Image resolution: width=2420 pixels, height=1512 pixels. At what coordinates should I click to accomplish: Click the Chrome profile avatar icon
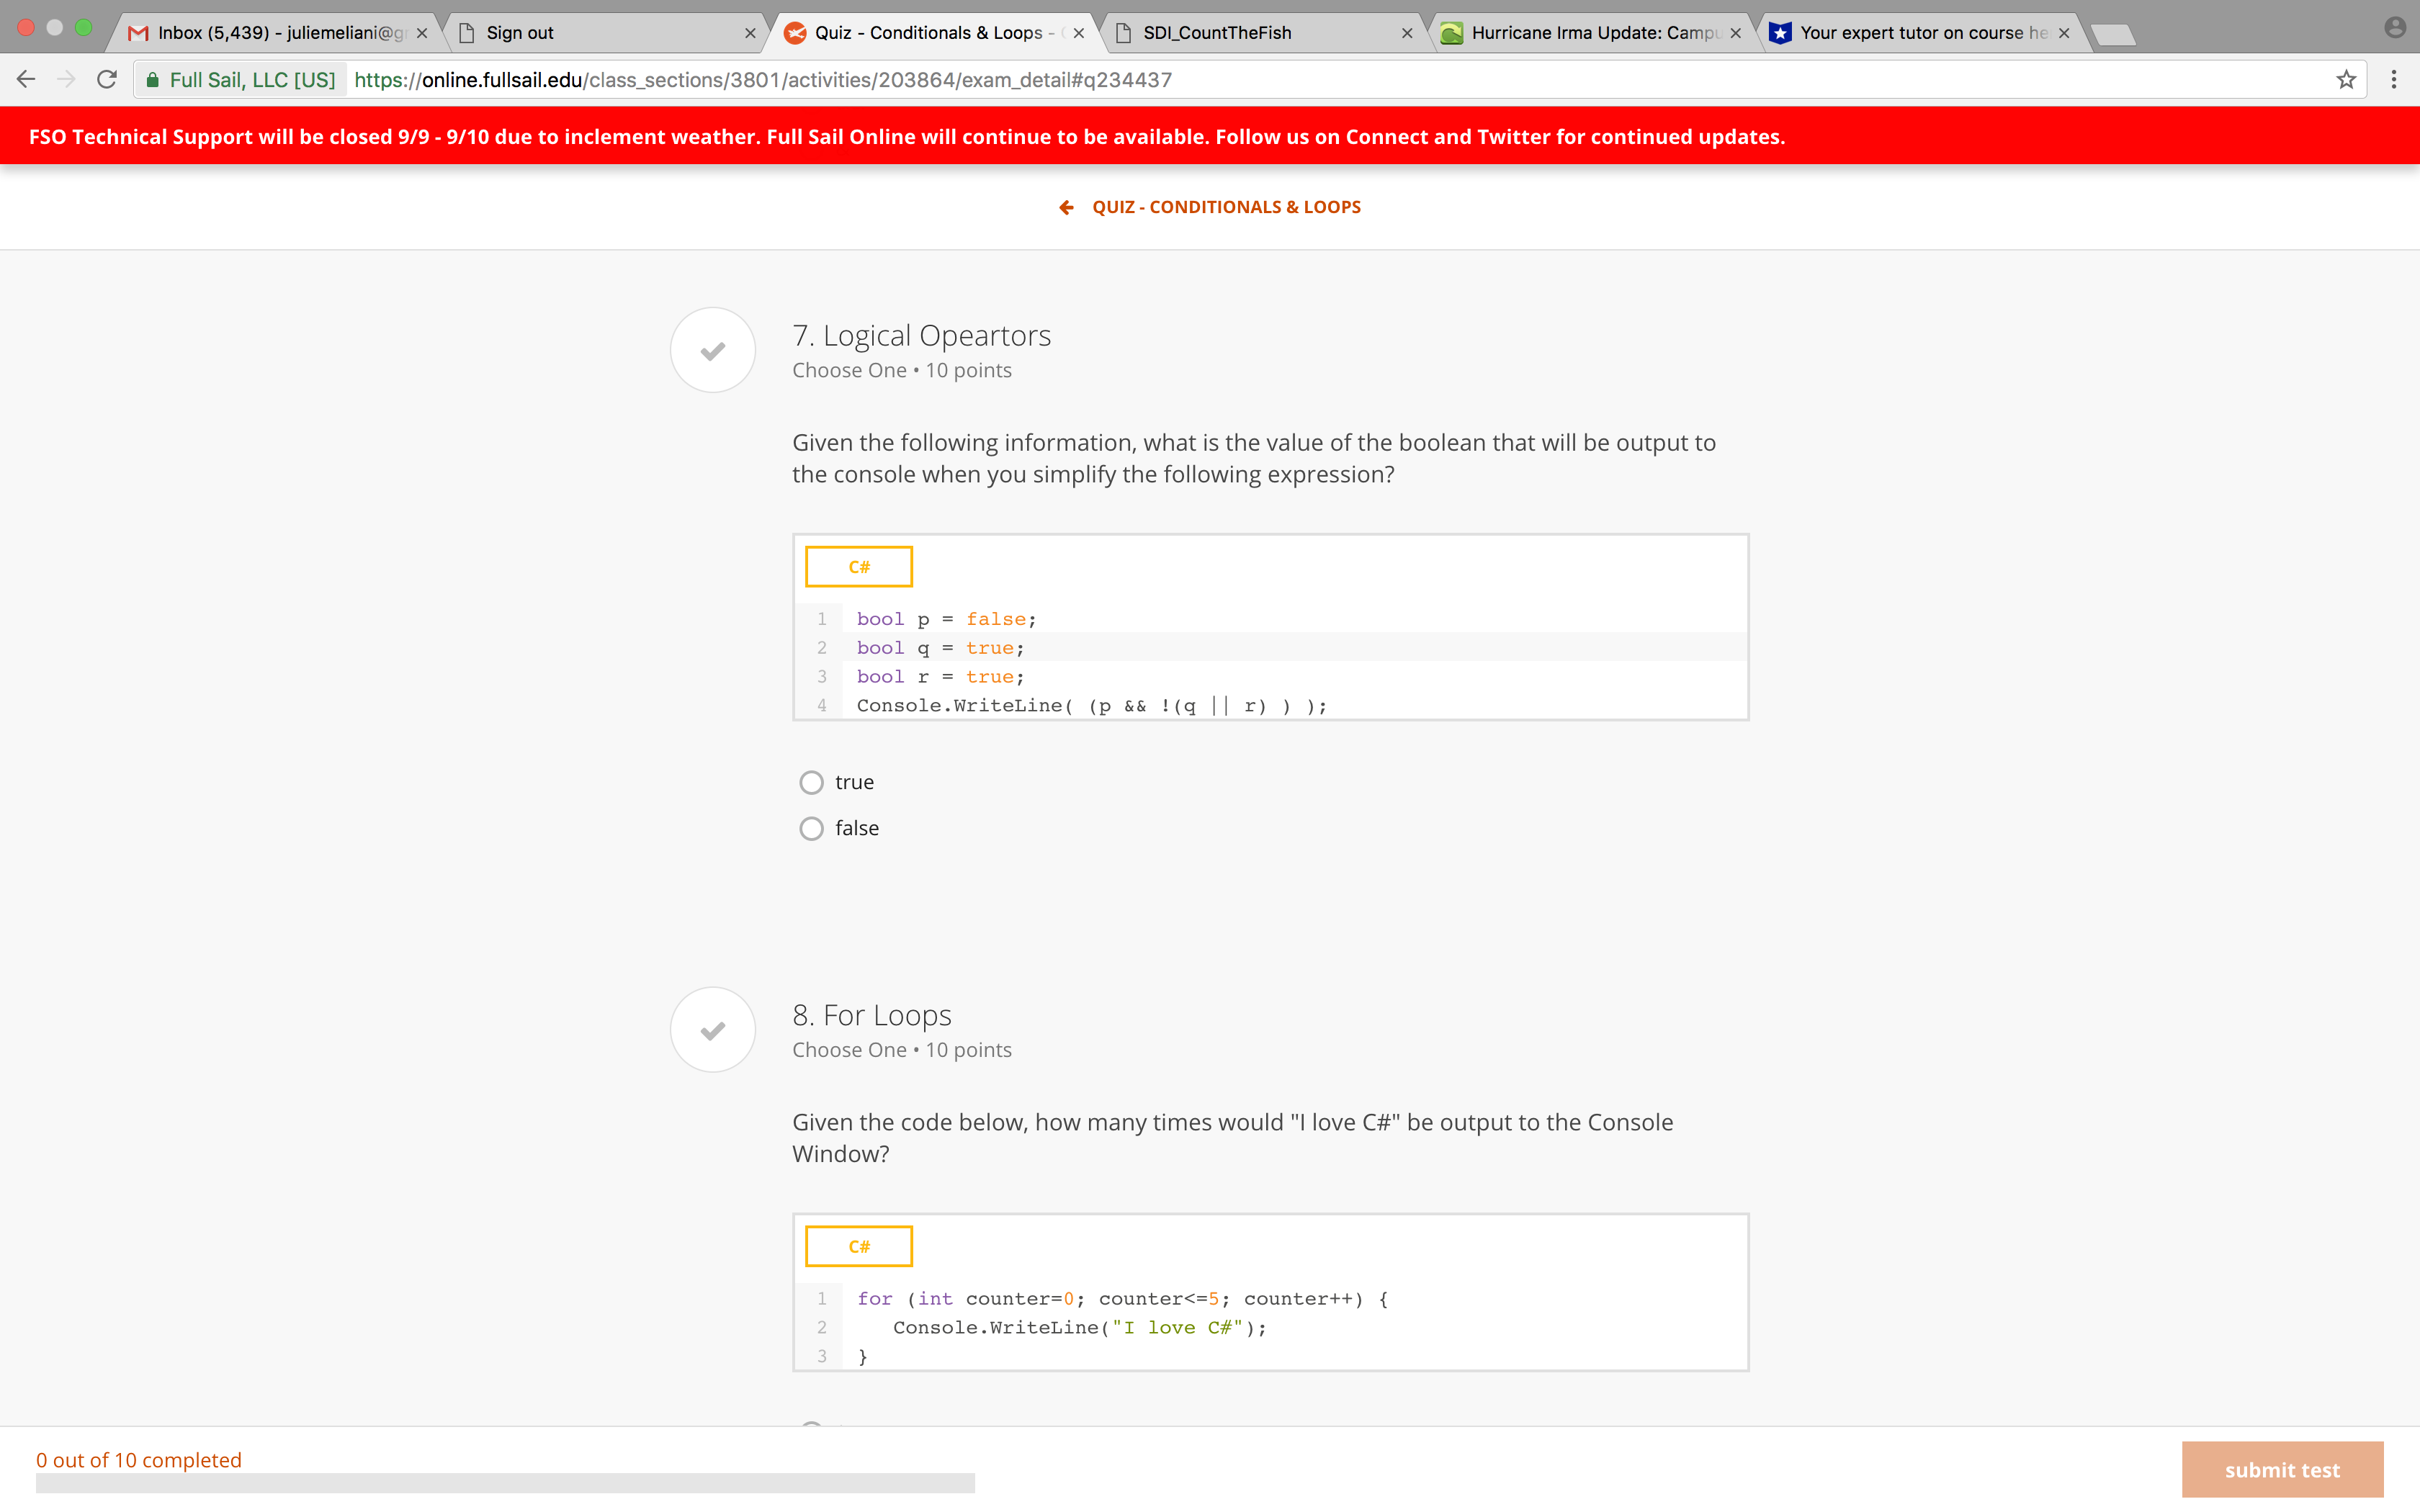pos(2394,28)
